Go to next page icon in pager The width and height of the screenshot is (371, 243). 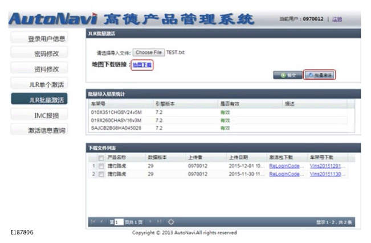[150, 222]
